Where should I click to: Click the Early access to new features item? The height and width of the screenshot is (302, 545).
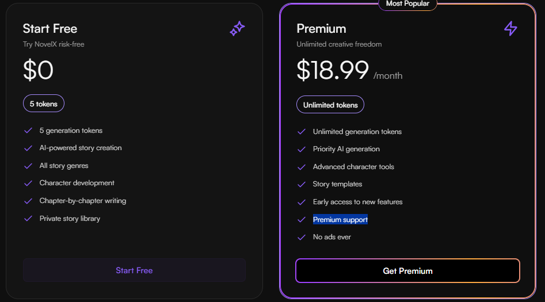(357, 202)
